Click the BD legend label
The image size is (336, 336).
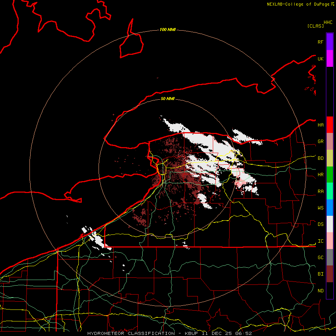click(x=320, y=158)
